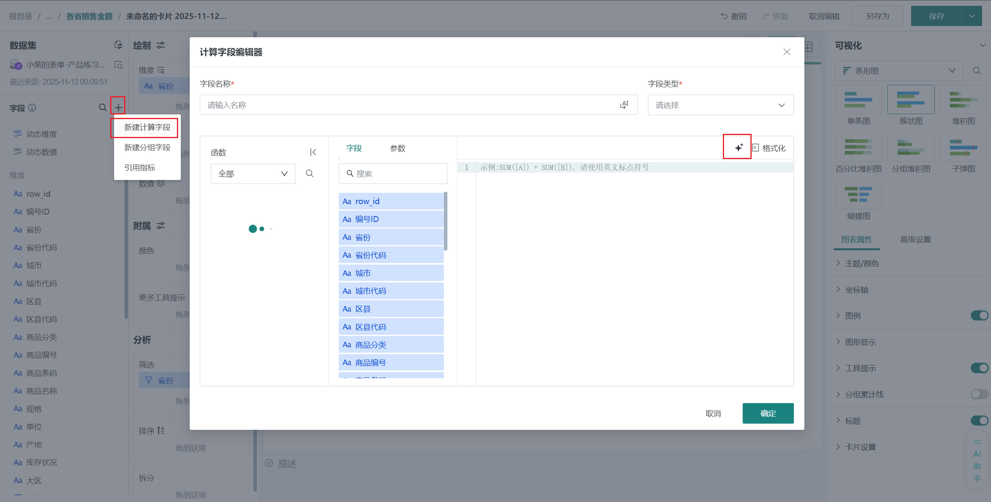Open the field type (字段类型) dropdown

pos(720,105)
